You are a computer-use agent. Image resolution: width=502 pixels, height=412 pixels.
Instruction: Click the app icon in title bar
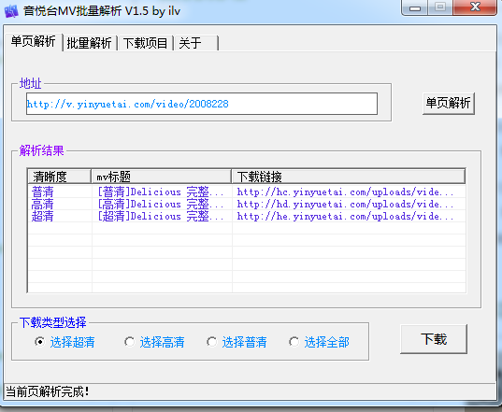point(11,11)
